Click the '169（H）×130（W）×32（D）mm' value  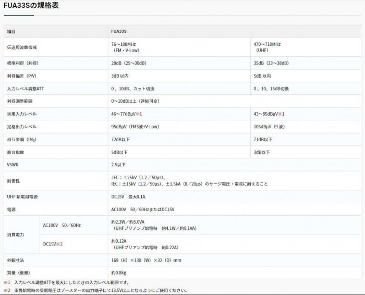(x=146, y=260)
